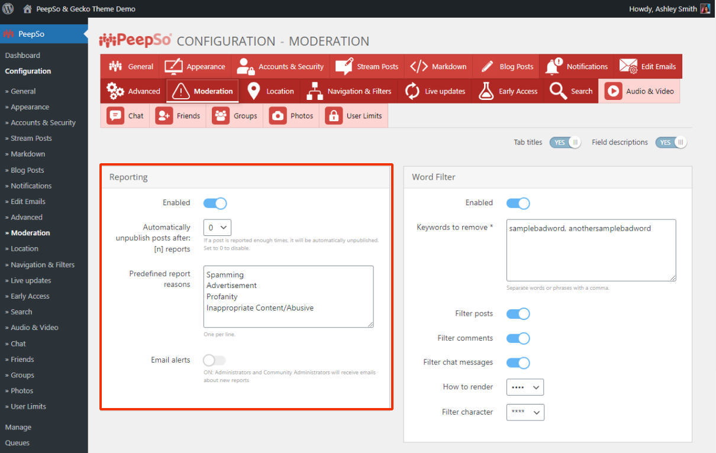Click the Early Access flask icon
Screen dimensions: 716x453
point(486,91)
